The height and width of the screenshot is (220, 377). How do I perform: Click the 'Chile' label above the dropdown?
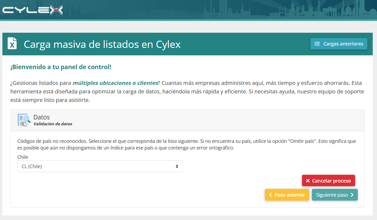[x=23, y=157]
